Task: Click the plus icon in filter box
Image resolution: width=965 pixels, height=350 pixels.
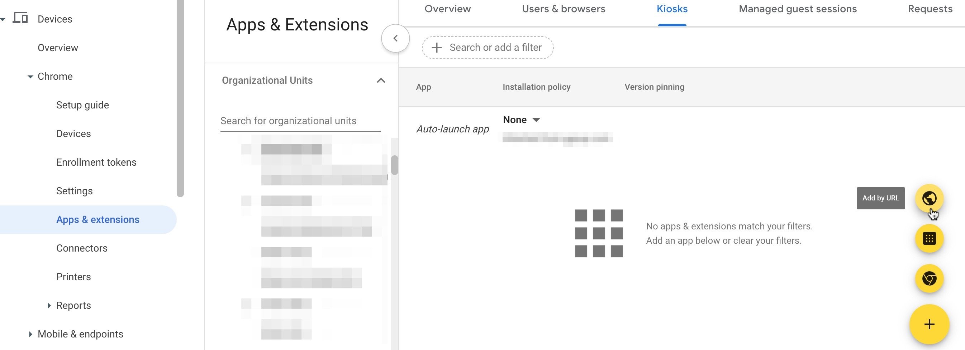Action: pyautogui.click(x=436, y=48)
